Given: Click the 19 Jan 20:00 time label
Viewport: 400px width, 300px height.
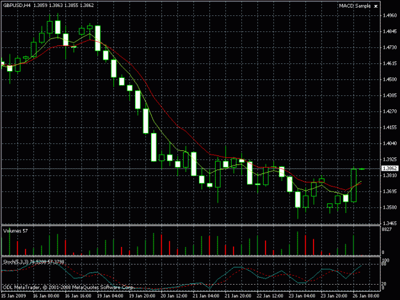Looking at the screenshot, I should coord(142,296).
